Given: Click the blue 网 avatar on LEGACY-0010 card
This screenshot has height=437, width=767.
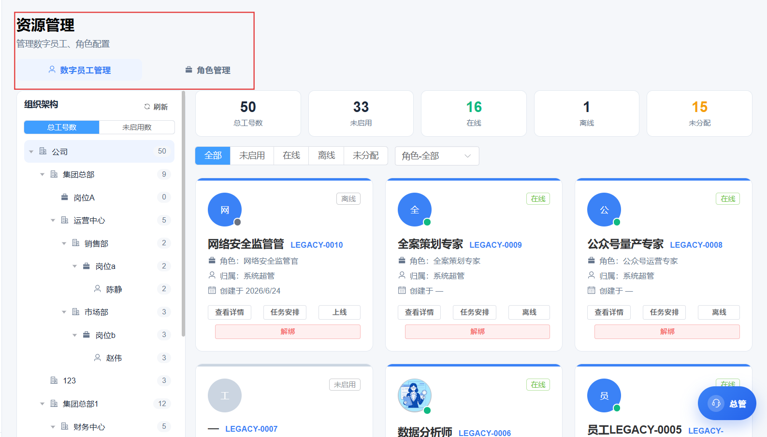Looking at the screenshot, I should point(225,210).
